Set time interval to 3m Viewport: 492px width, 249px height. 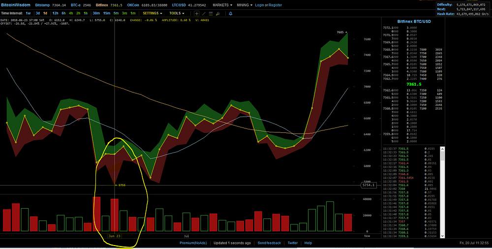124,13
